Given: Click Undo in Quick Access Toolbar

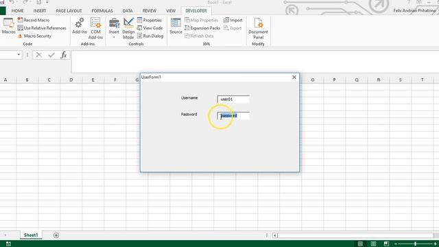Looking at the screenshot, I should click(12, 2).
